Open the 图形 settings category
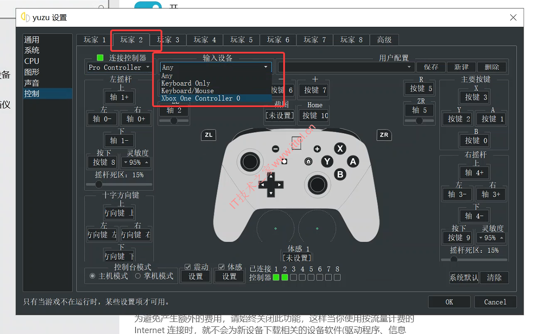 pyautogui.click(x=47, y=72)
